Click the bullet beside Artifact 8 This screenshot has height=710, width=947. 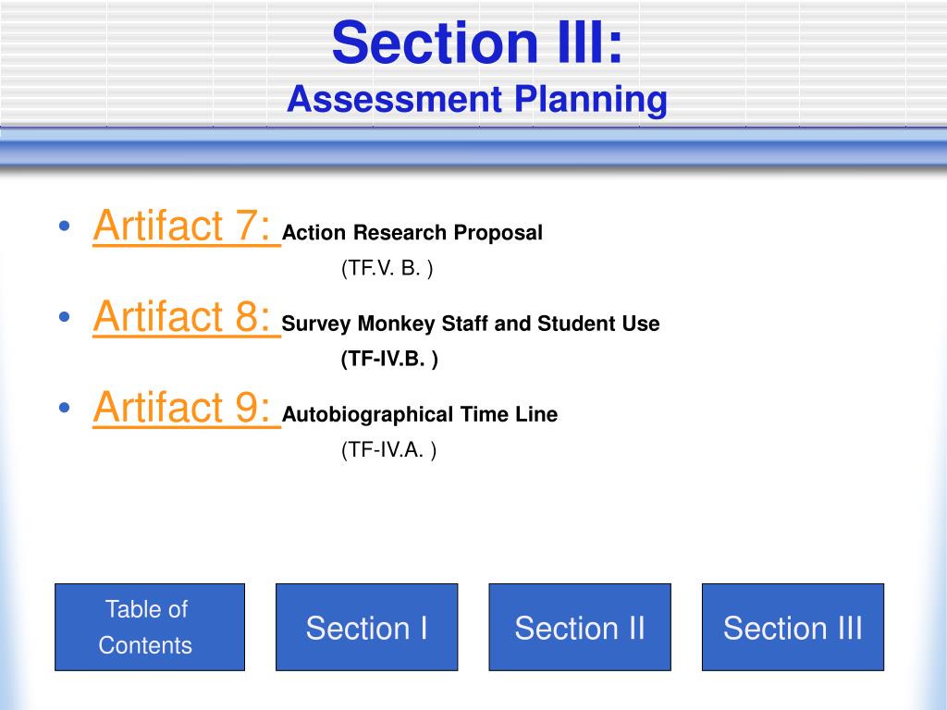[65, 317]
